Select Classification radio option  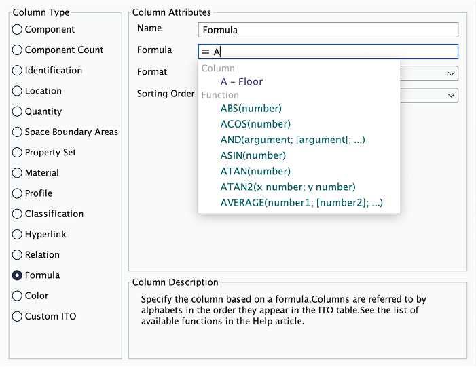click(x=18, y=214)
